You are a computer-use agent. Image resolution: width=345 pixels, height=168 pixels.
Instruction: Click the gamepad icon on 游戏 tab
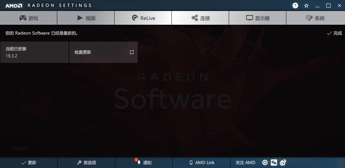click(x=23, y=18)
